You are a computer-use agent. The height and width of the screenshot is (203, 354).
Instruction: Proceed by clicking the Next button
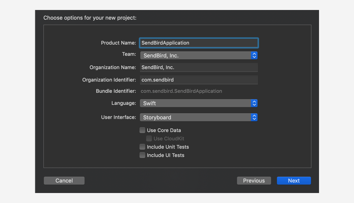[294, 181]
